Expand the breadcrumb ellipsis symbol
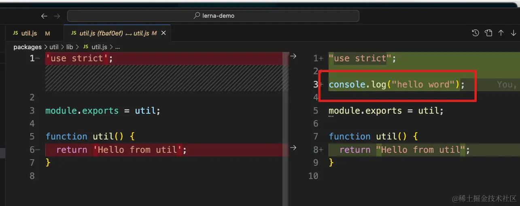The width and height of the screenshot is (520, 206). click(118, 47)
